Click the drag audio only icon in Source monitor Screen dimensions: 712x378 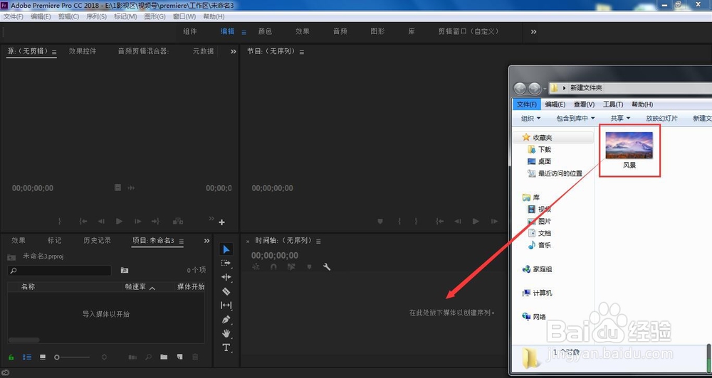coord(131,188)
